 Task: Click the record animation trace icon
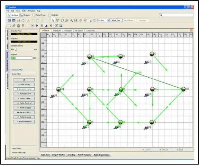56,26
